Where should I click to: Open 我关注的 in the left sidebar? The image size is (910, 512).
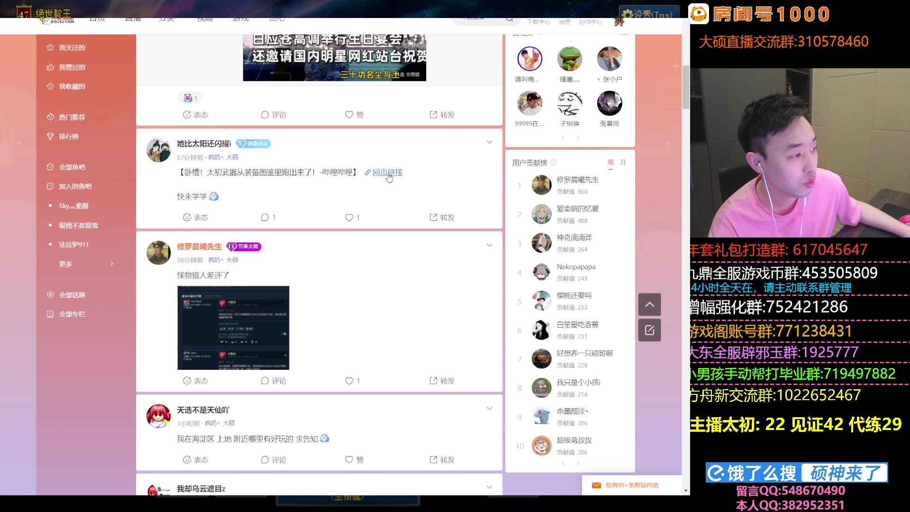[66, 47]
